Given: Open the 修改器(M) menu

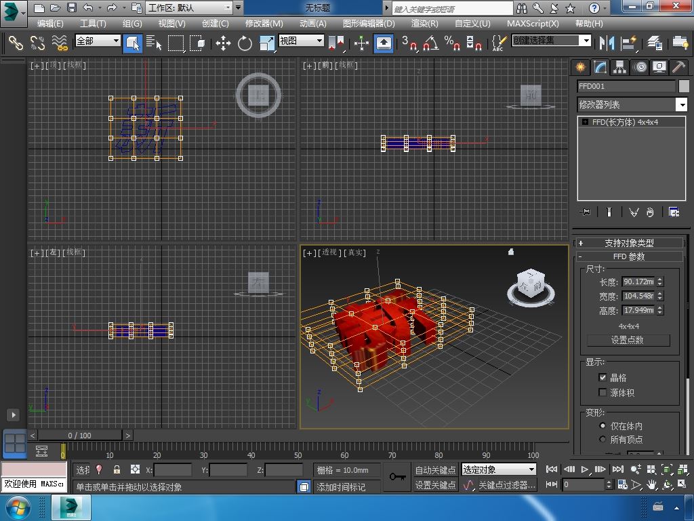Looking at the screenshot, I should [x=264, y=23].
